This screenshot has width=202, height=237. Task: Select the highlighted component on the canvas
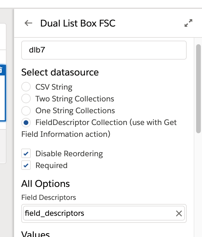point(3,97)
